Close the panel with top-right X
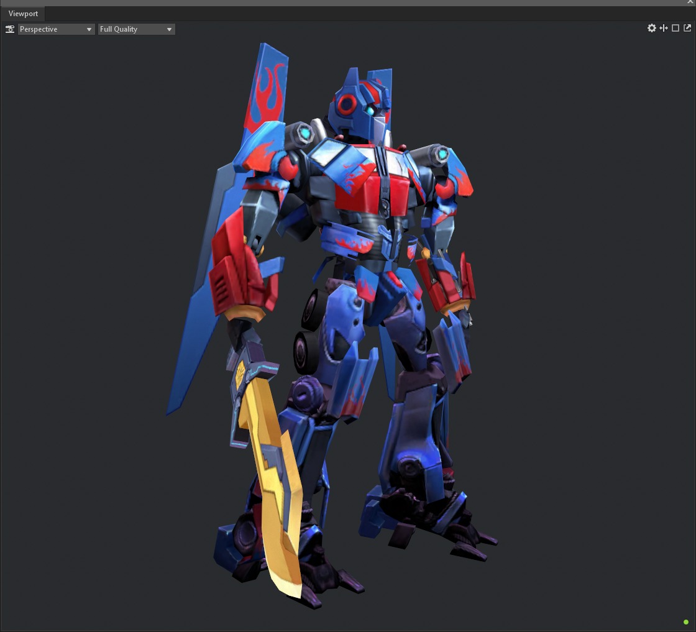 tap(690, 2)
